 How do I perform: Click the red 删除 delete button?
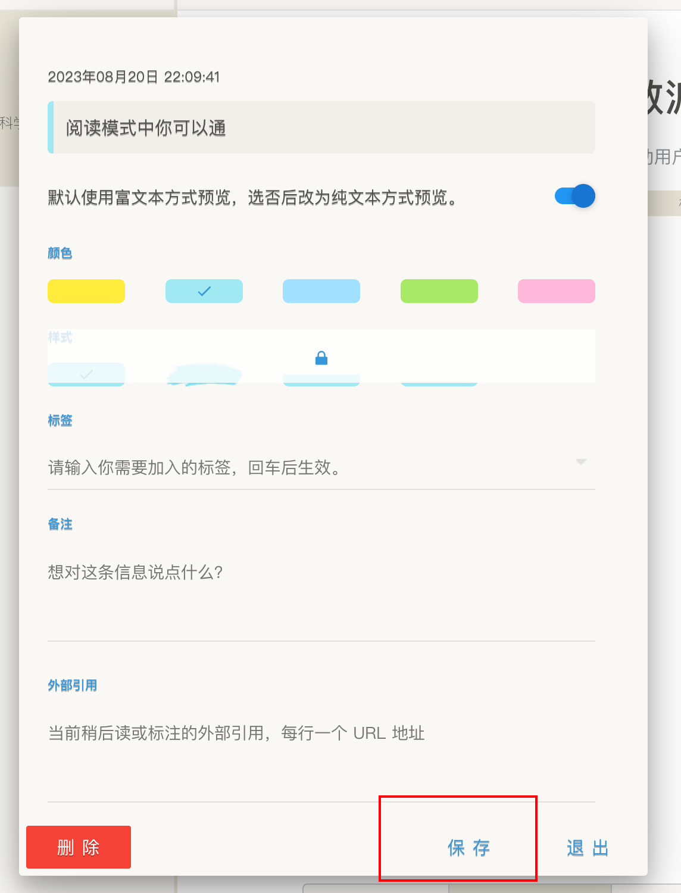click(x=78, y=847)
